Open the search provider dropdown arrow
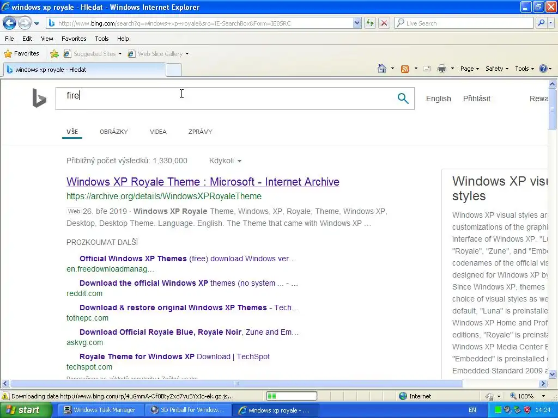This screenshot has height=418, width=558. pyautogui.click(x=551, y=23)
